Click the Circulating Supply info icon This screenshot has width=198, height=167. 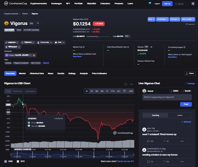[184, 47]
